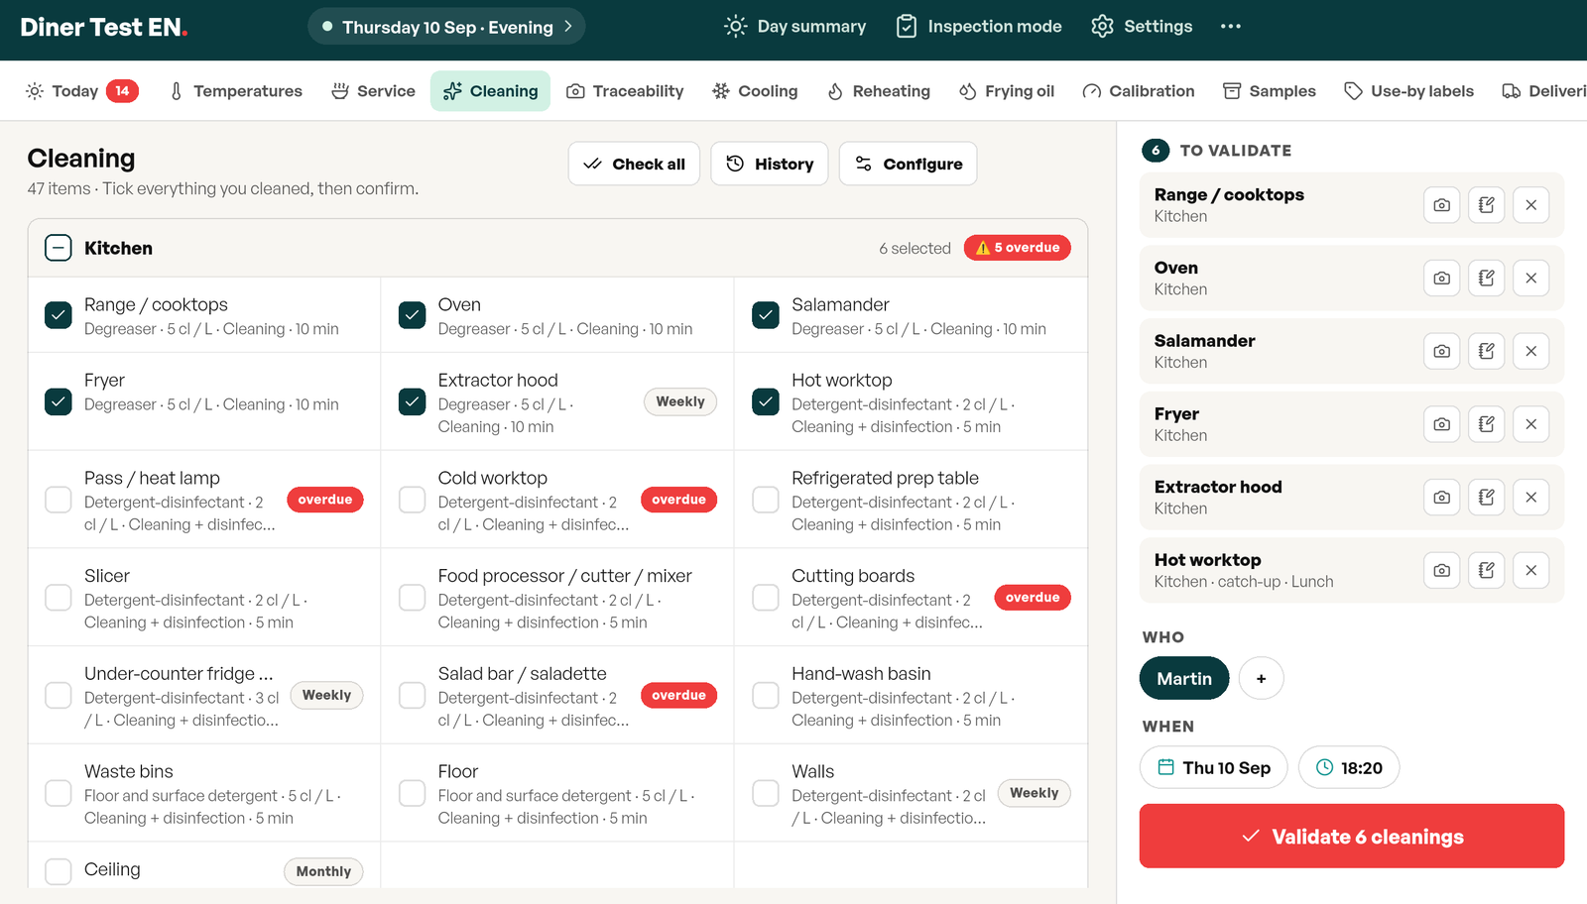
Task: Attach a photo to Salamander validation item
Action: point(1441,351)
